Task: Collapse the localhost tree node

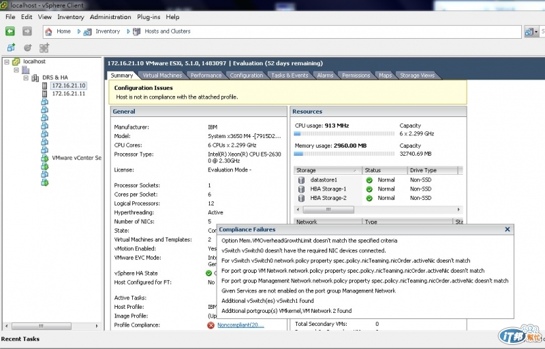Action: click(x=7, y=62)
